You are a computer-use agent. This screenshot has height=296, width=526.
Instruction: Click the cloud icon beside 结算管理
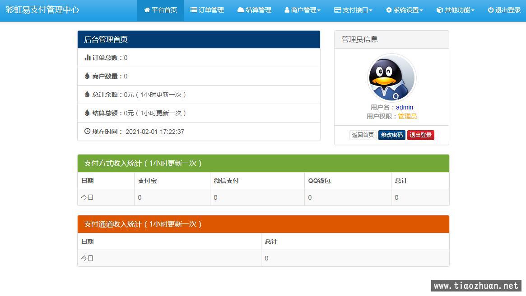241,10
